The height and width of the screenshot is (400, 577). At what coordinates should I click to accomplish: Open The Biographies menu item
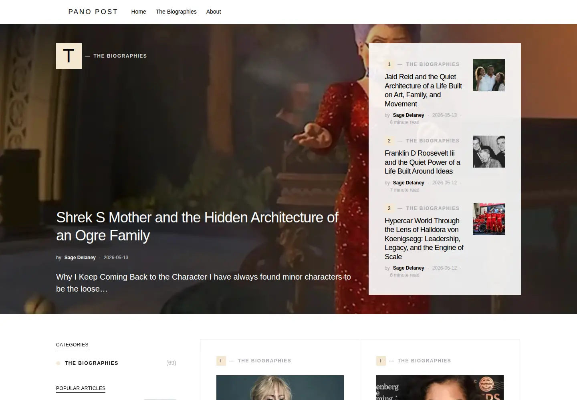176,12
